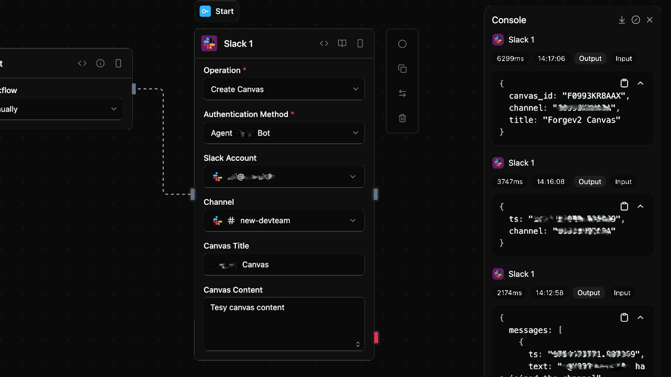671x377 pixels.
Task: Collapse the 14:17:06 output with its chevron
Action: pos(640,83)
